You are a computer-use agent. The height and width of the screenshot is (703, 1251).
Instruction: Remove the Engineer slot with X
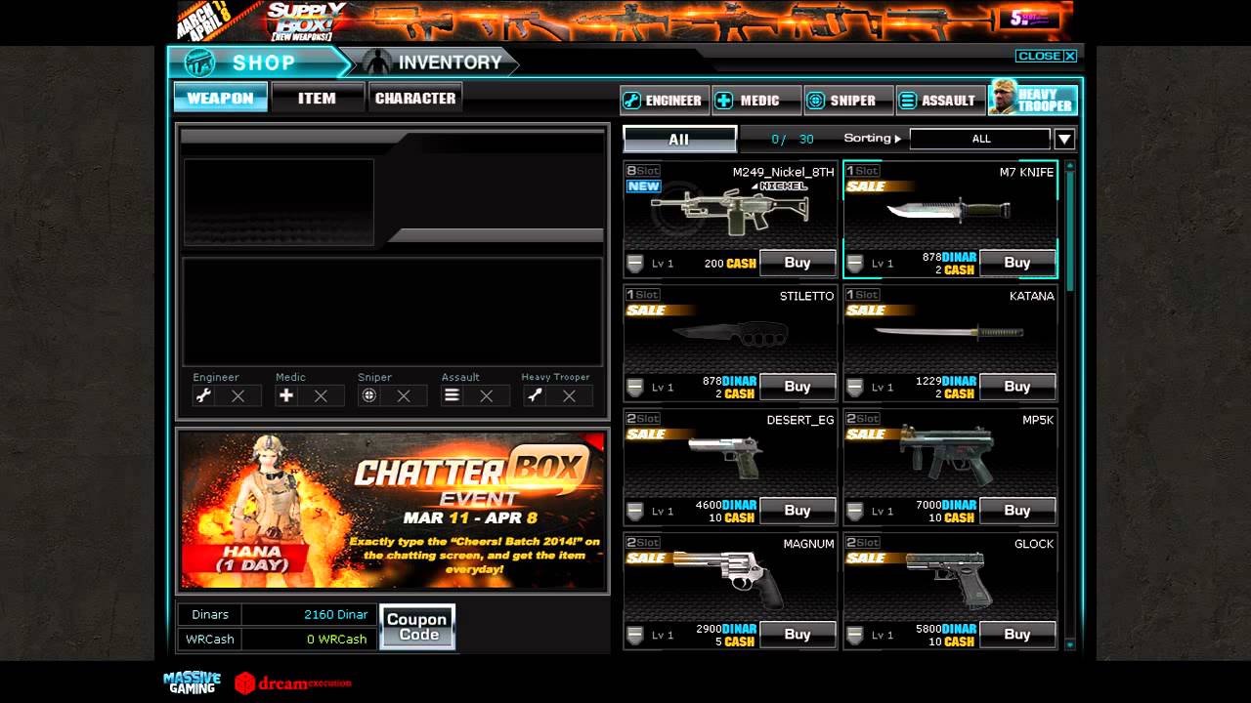click(x=238, y=395)
